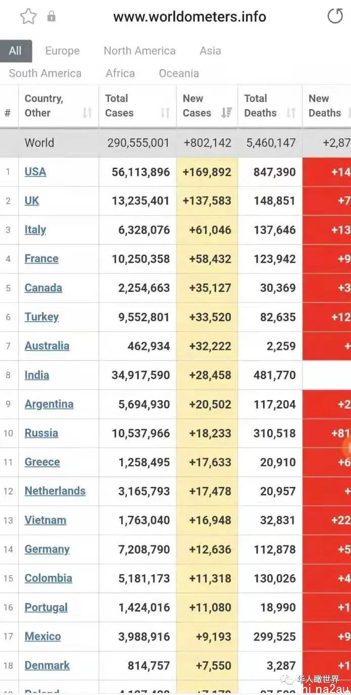Filter by the Asia tab
Screen dimensions: 351x695
pyautogui.click(x=210, y=51)
